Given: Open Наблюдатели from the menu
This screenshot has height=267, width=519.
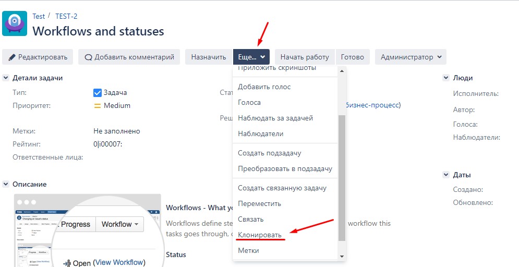Looking at the screenshot, I should click(x=285, y=133).
